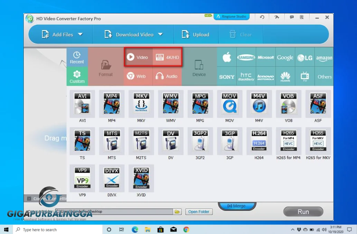Expand the Download Video dropdown arrow
Screen dimensions: 357x234
coord(160,34)
